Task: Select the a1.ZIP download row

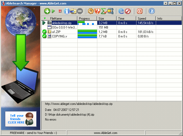Action: pos(112,32)
